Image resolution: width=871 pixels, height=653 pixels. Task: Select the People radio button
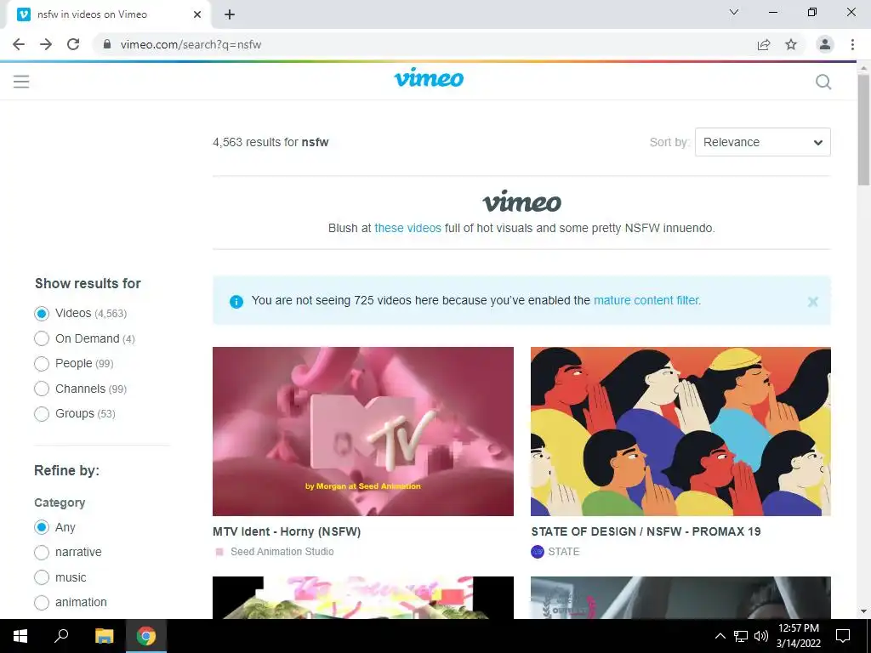[x=42, y=364]
